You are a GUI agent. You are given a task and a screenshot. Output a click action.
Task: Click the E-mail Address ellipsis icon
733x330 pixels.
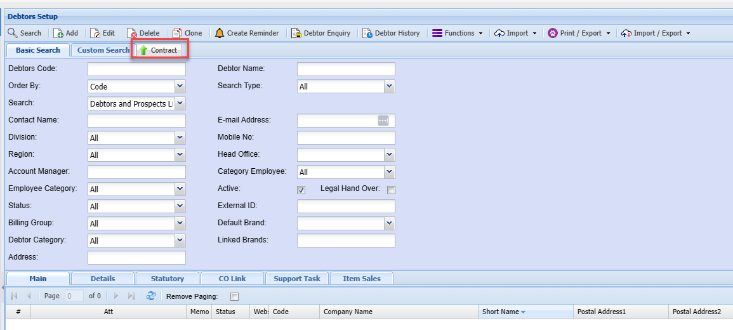383,121
